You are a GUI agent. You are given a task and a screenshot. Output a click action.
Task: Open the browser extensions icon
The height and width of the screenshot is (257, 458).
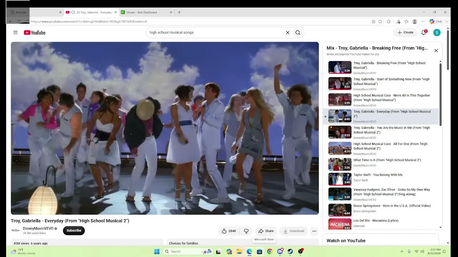coord(389,21)
